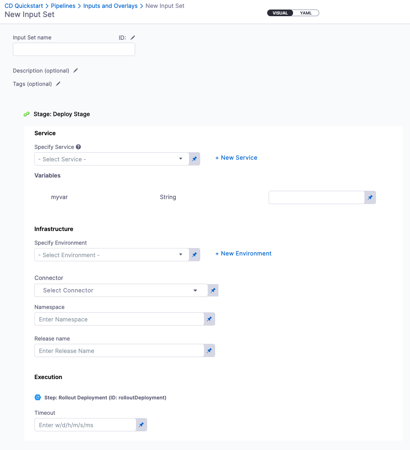This screenshot has width=410, height=450.
Task: Click the pin icon for myvar variable
Action: click(370, 197)
